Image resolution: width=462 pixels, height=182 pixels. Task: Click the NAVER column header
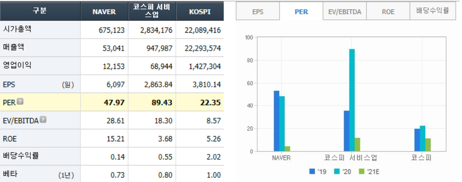104,12
